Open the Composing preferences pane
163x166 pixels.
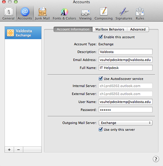pyautogui.click(x=104, y=14)
